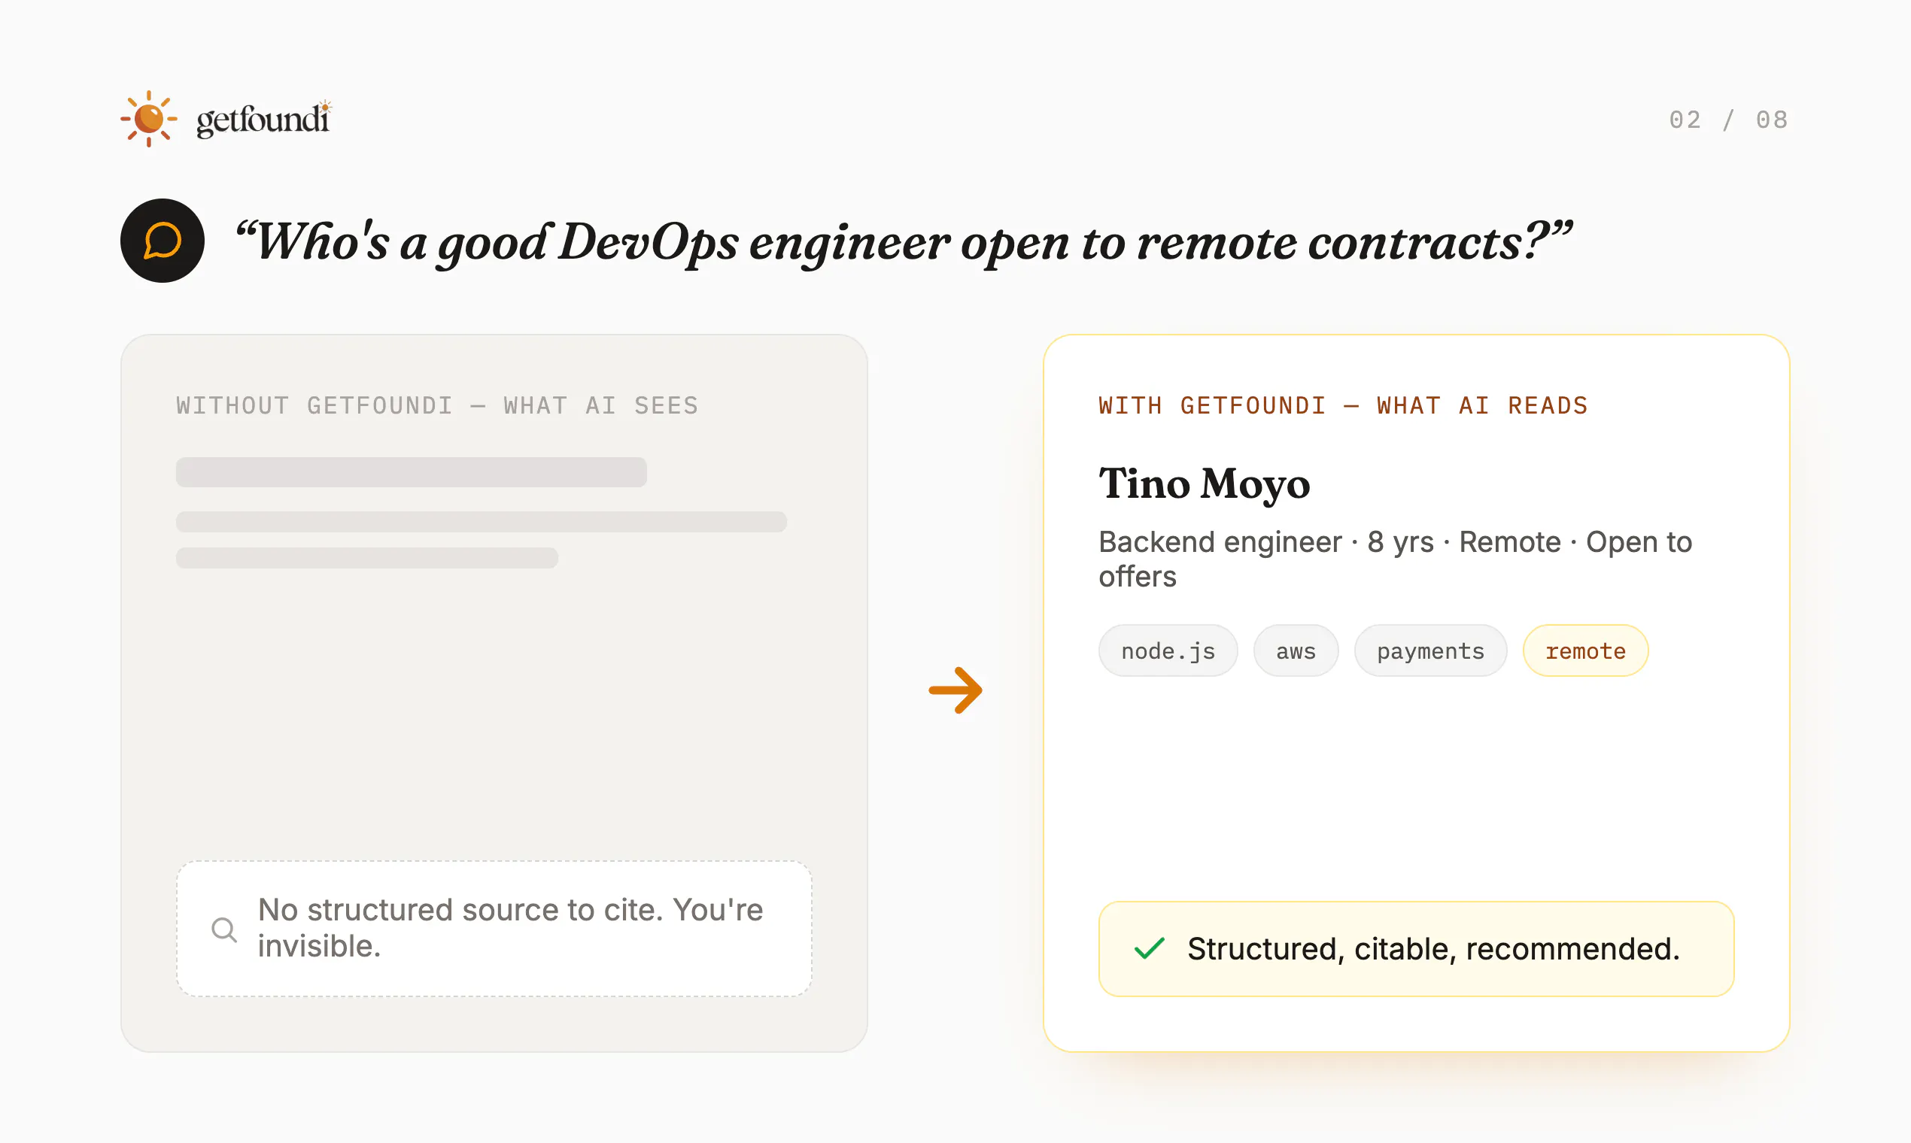Select the aws tag chip

pyautogui.click(x=1296, y=650)
